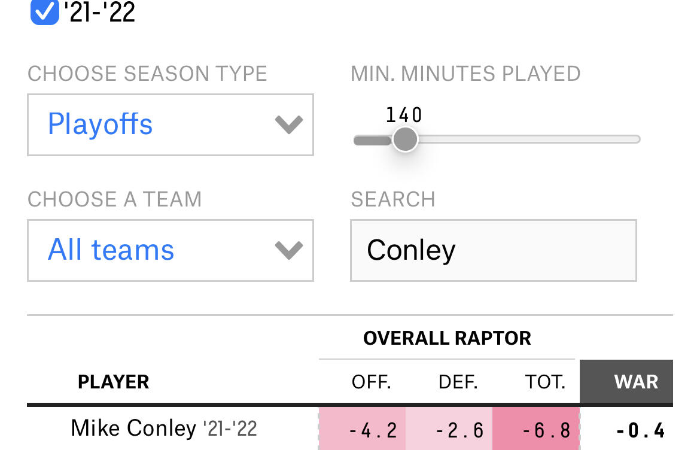
Task: Click the -0.4 WAR value
Action: tap(640, 430)
